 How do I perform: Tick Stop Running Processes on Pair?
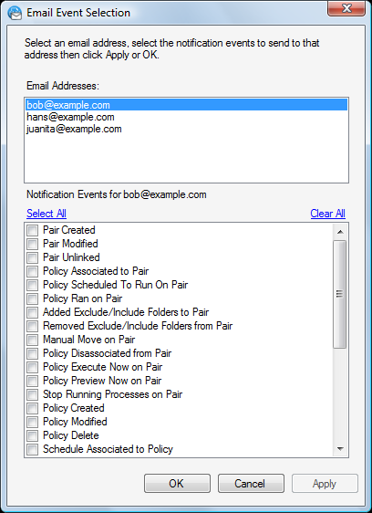[32, 394]
